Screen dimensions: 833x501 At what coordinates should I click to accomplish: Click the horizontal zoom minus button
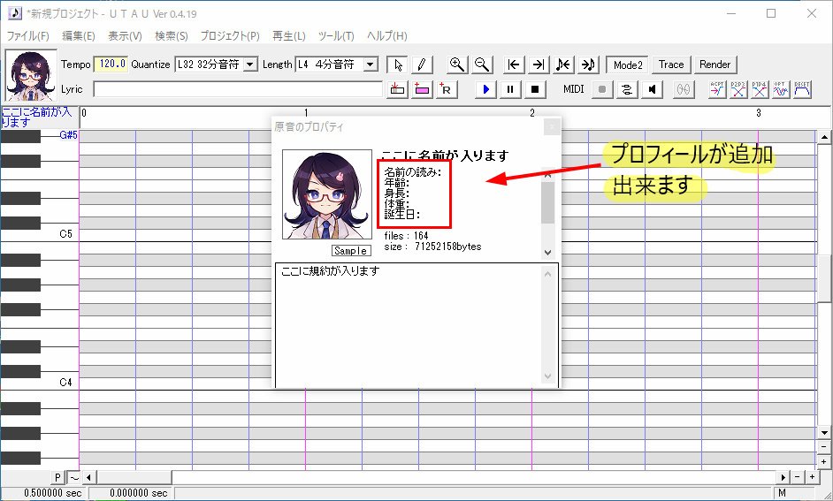(x=798, y=478)
